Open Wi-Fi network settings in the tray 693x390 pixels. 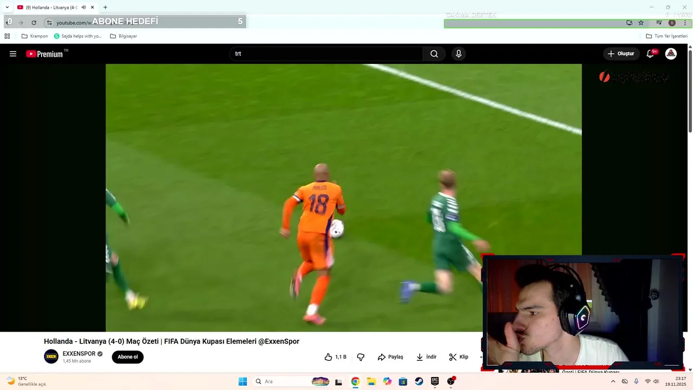tap(648, 381)
